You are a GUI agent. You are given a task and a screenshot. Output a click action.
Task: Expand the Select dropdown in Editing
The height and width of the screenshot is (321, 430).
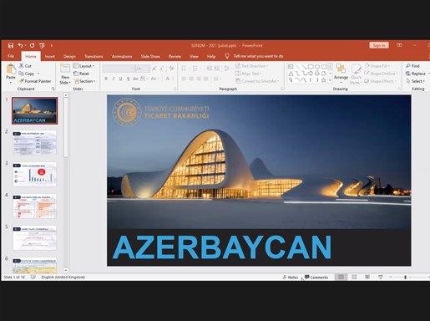(x=415, y=81)
